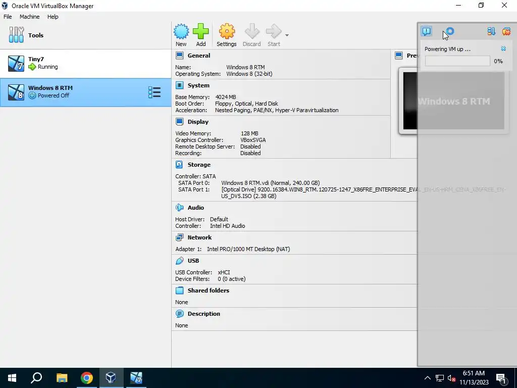Cancel the Powering VM up notification
Image resolution: width=517 pixels, height=388 pixels.
[x=503, y=49]
